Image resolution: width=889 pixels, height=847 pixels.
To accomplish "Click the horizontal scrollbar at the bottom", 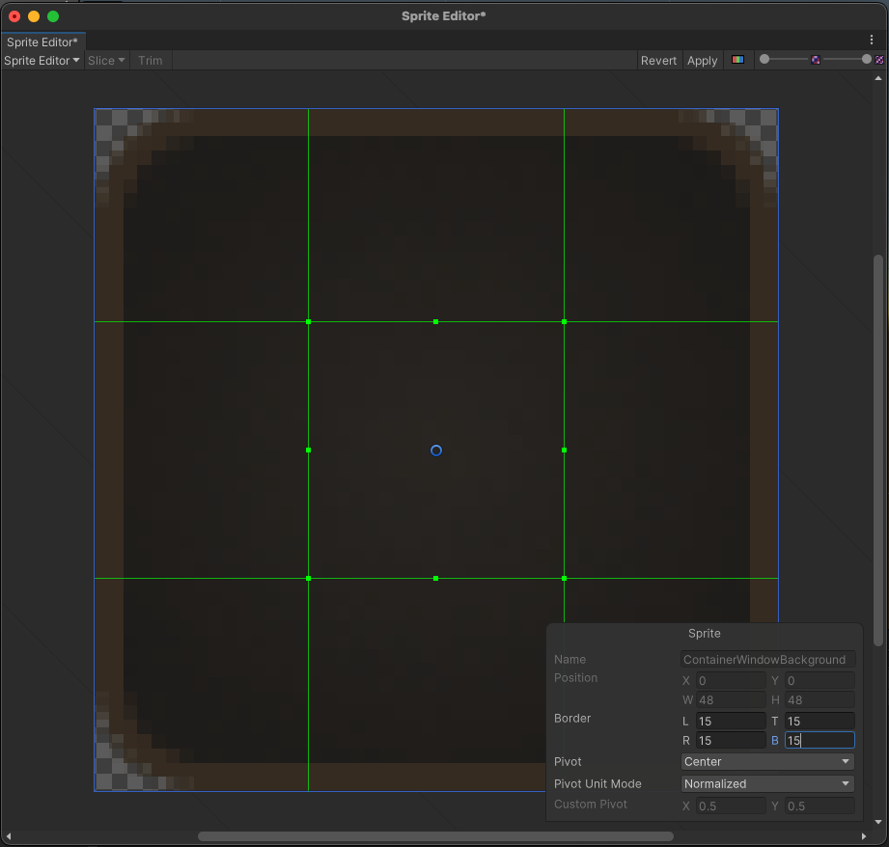I will pyautogui.click(x=435, y=836).
